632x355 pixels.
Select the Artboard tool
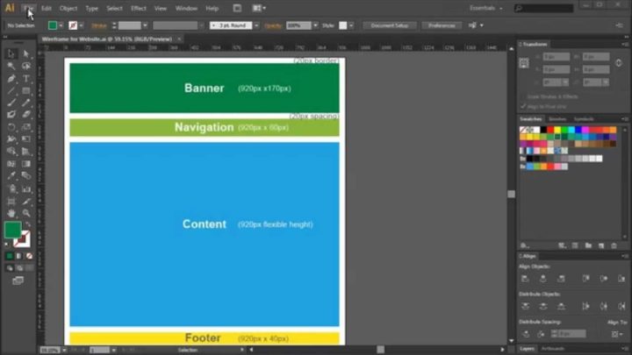pos(11,201)
